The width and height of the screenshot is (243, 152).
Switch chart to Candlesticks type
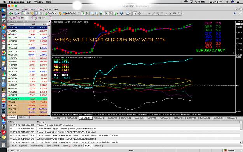pyautogui.click(x=83, y=14)
